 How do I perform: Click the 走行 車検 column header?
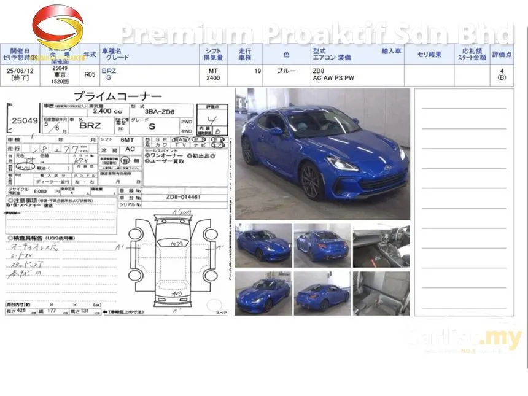pos(245,54)
